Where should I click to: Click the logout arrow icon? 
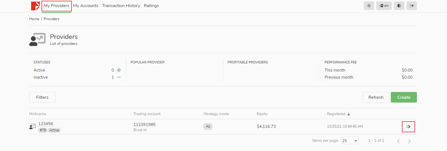click(412, 6)
